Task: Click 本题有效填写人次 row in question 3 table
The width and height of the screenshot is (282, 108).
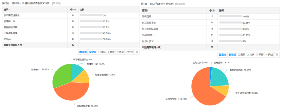Action: click(x=71, y=45)
